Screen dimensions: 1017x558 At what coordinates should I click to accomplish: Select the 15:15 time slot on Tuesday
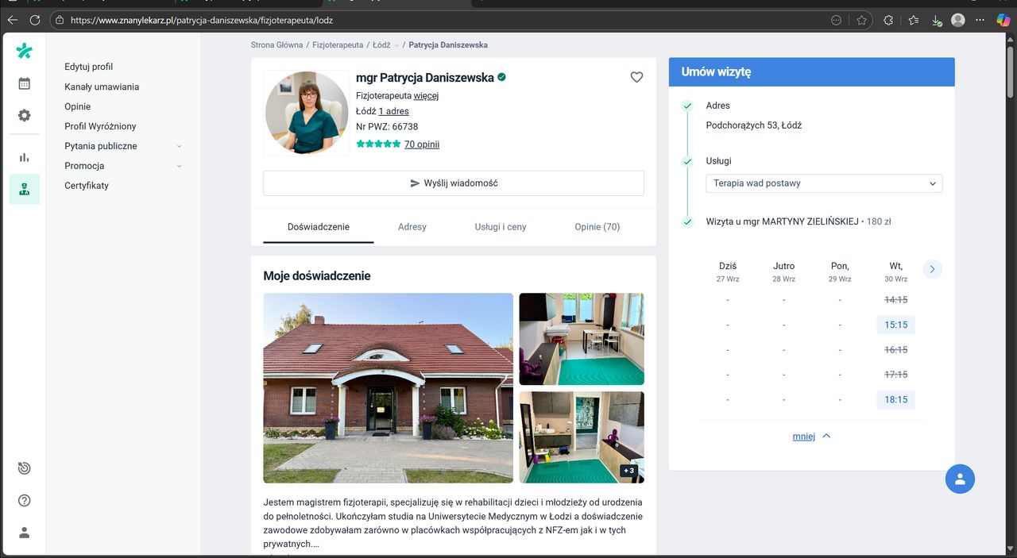895,325
